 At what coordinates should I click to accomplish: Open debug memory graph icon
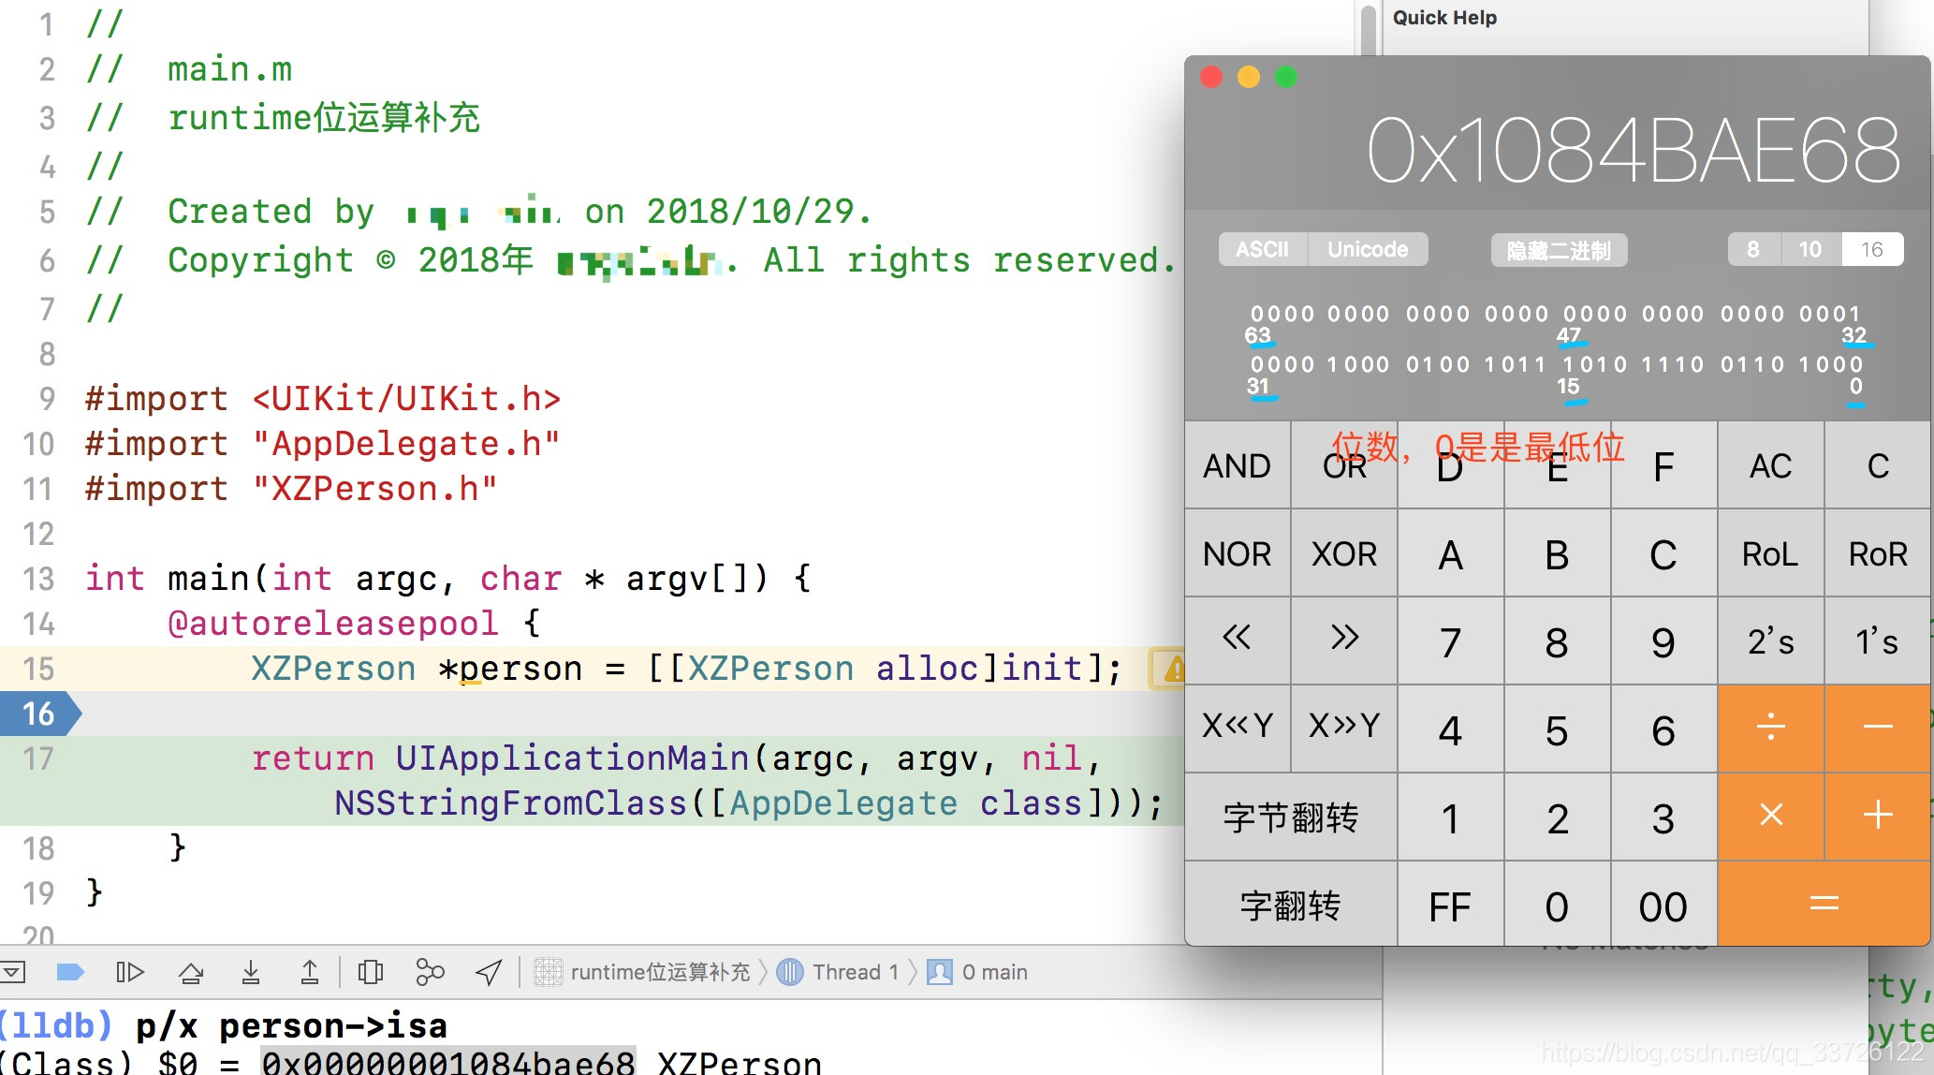430,972
